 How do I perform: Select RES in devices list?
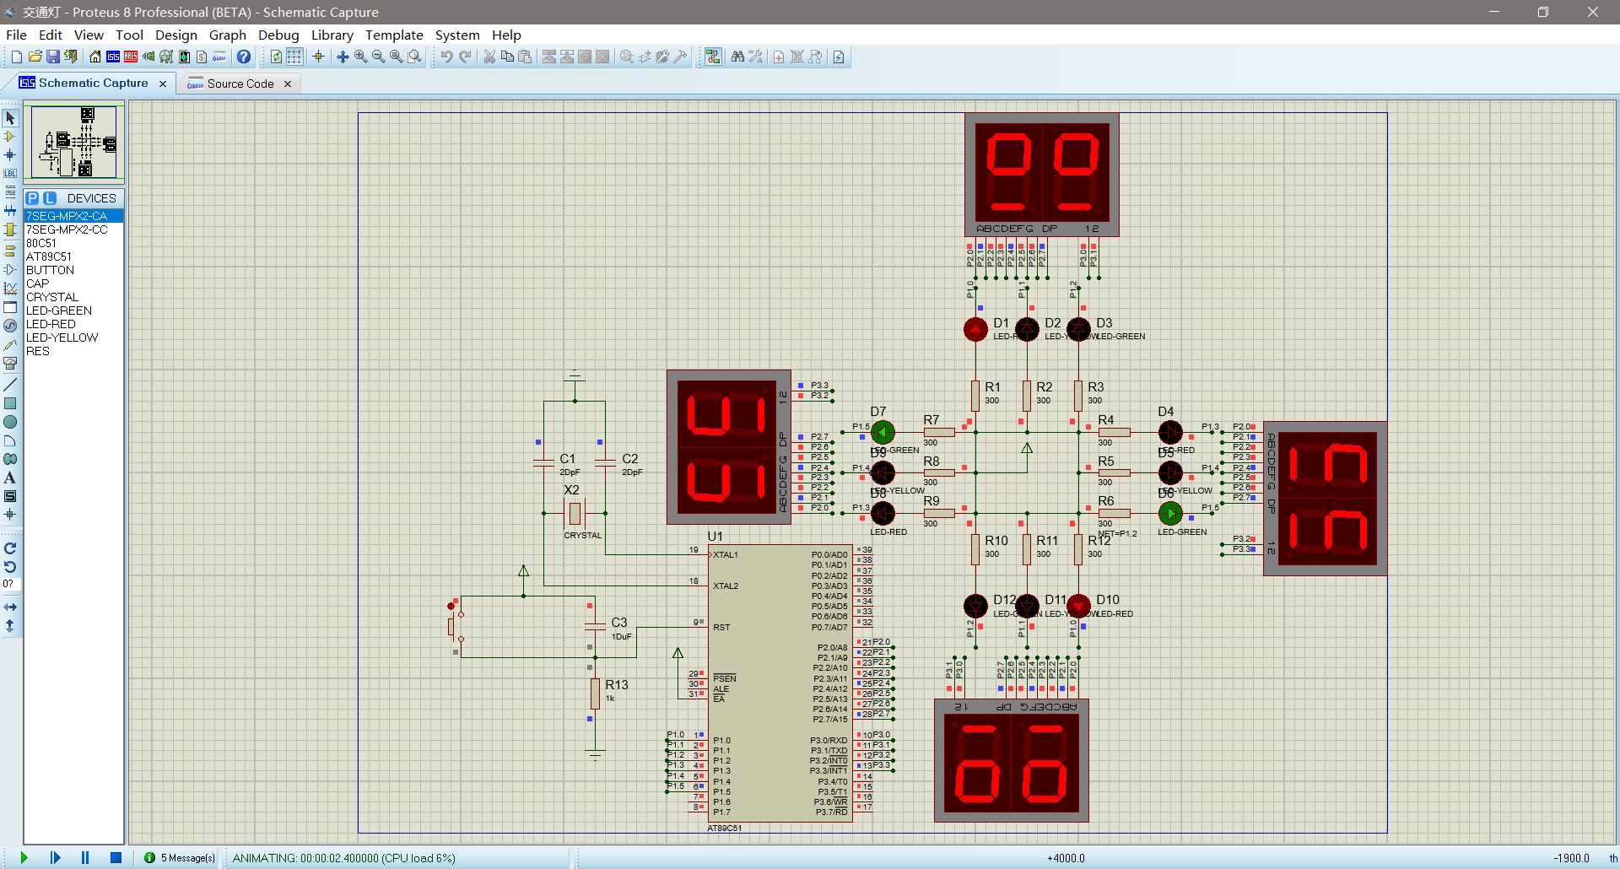(73, 351)
